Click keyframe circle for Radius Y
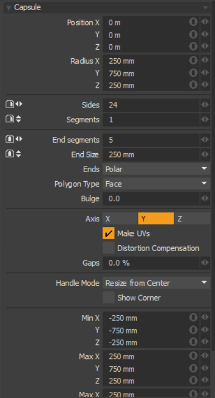Viewport: 215px width, 398px height. [x=193, y=73]
